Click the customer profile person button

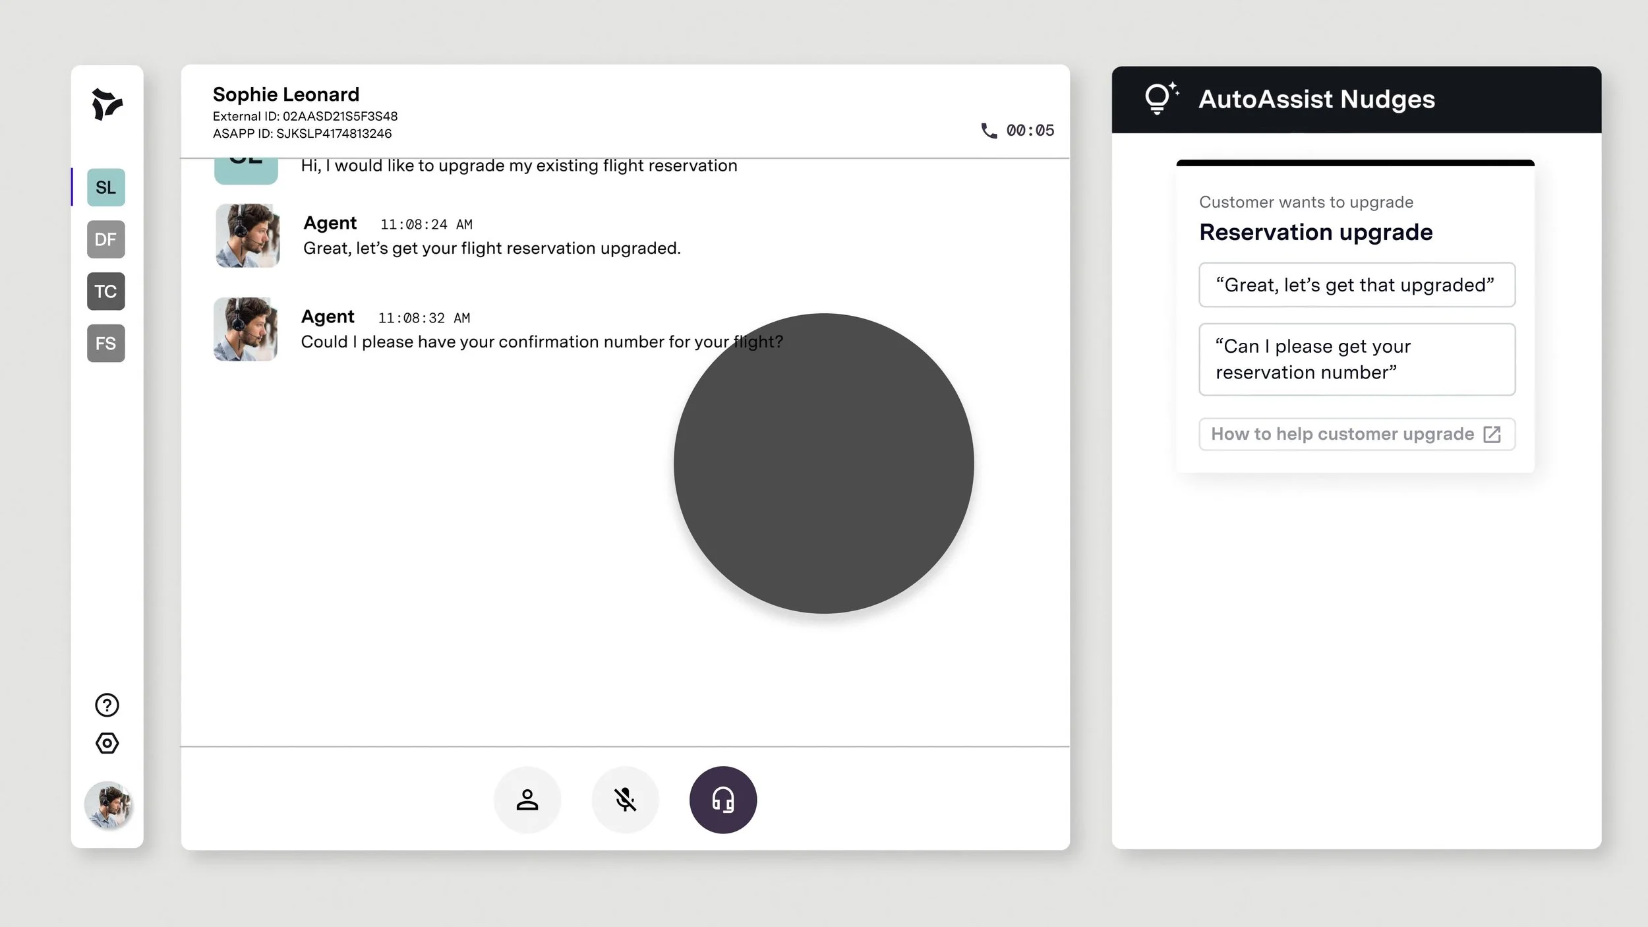[x=527, y=800]
